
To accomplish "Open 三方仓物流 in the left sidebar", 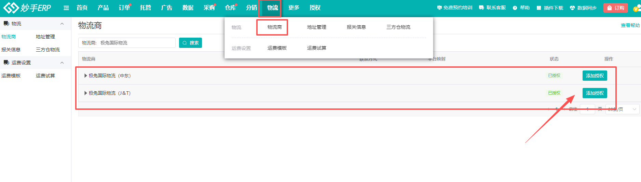I will [x=48, y=50].
